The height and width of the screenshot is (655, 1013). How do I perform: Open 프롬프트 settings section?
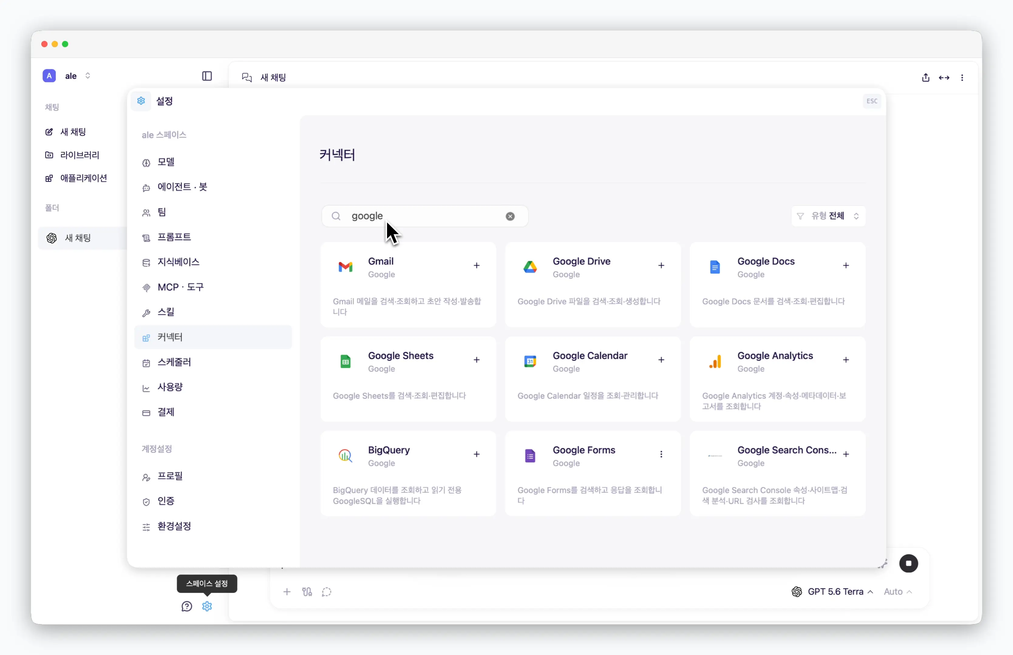pos(213,237)
